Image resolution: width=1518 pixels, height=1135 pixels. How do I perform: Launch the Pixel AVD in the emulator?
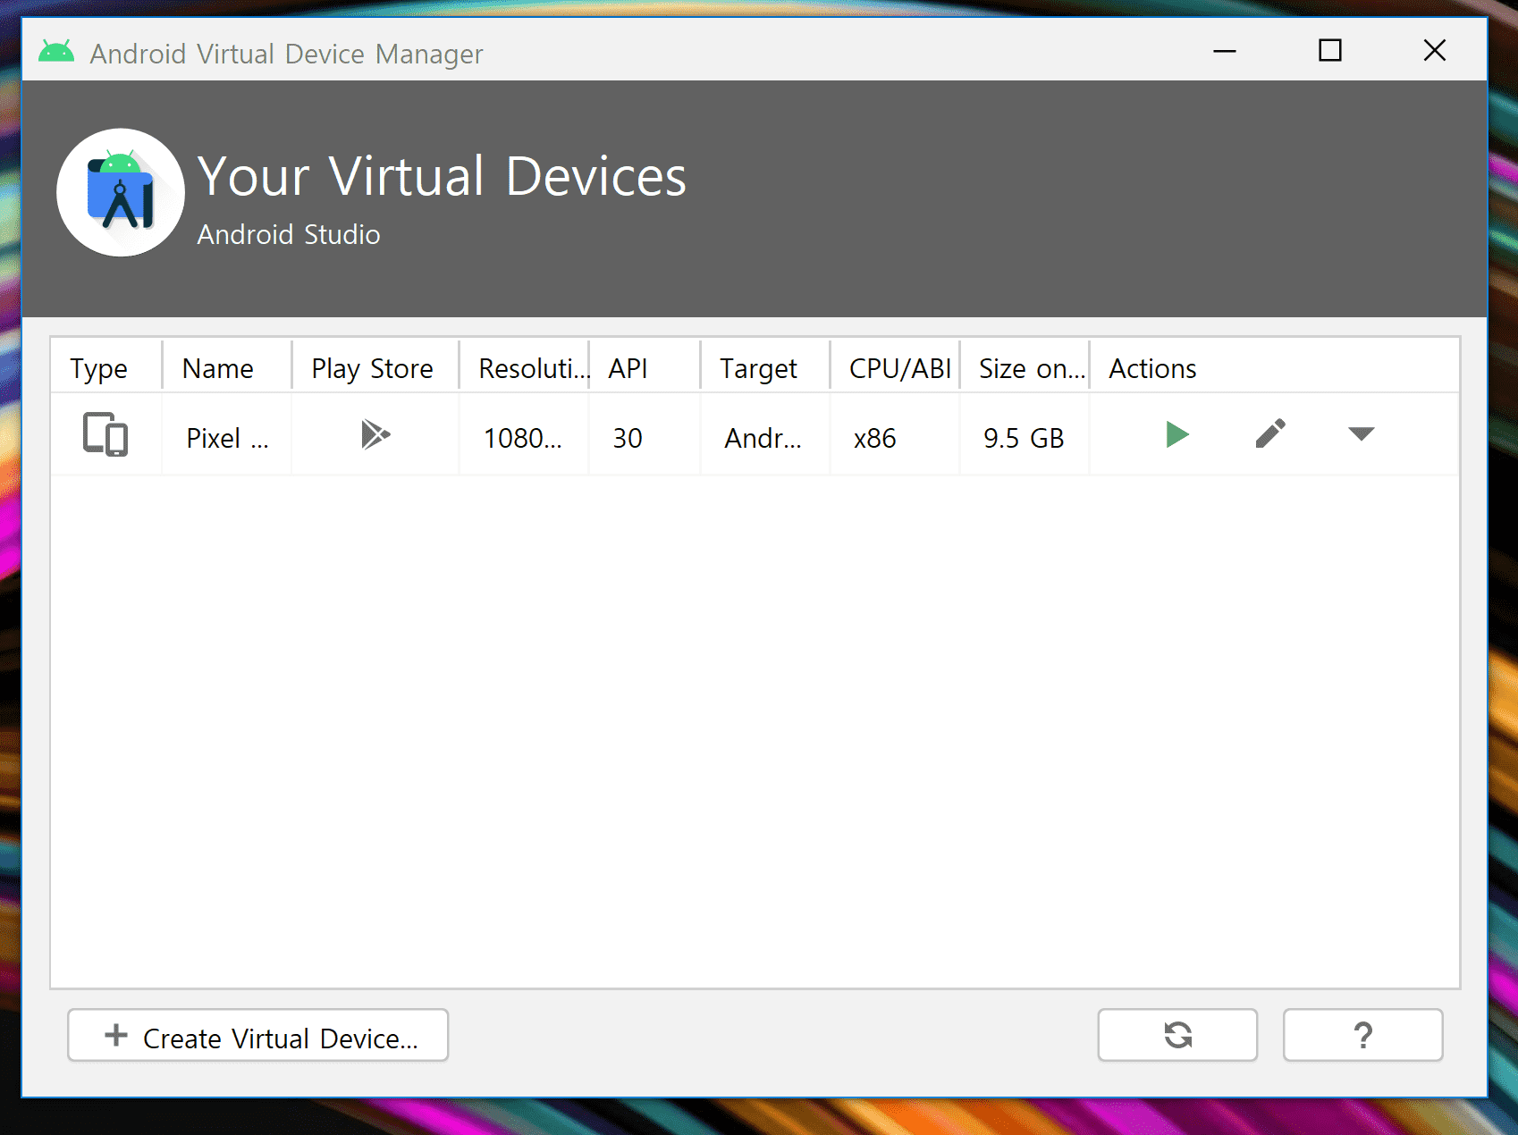click(1177, 435)
